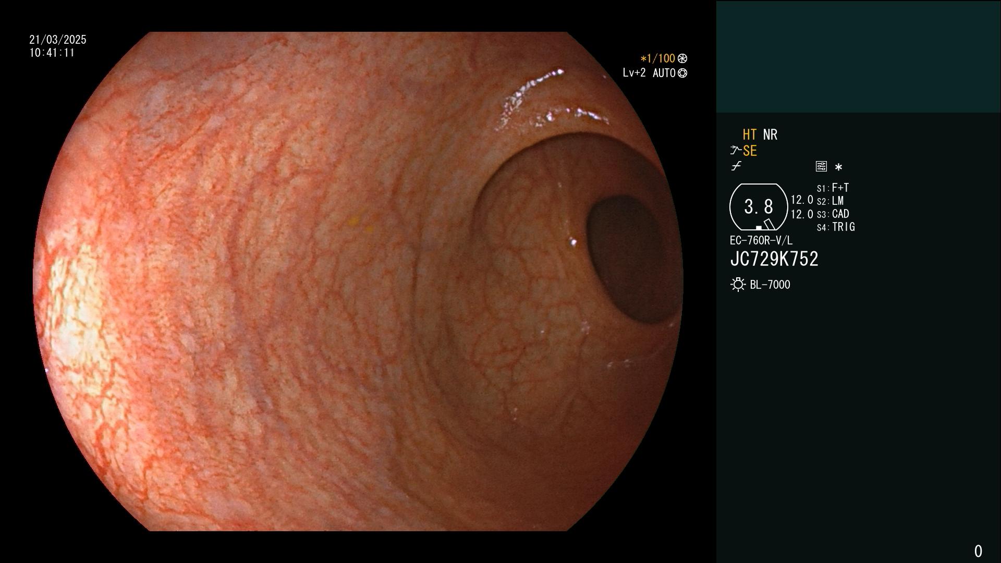1001x563 pixels.
Task: Click the empty sub-screen panel
Action: tap(858, 57)
